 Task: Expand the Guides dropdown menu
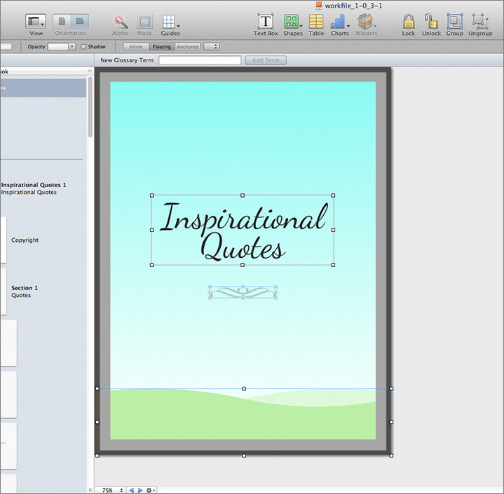click(170, 22)
